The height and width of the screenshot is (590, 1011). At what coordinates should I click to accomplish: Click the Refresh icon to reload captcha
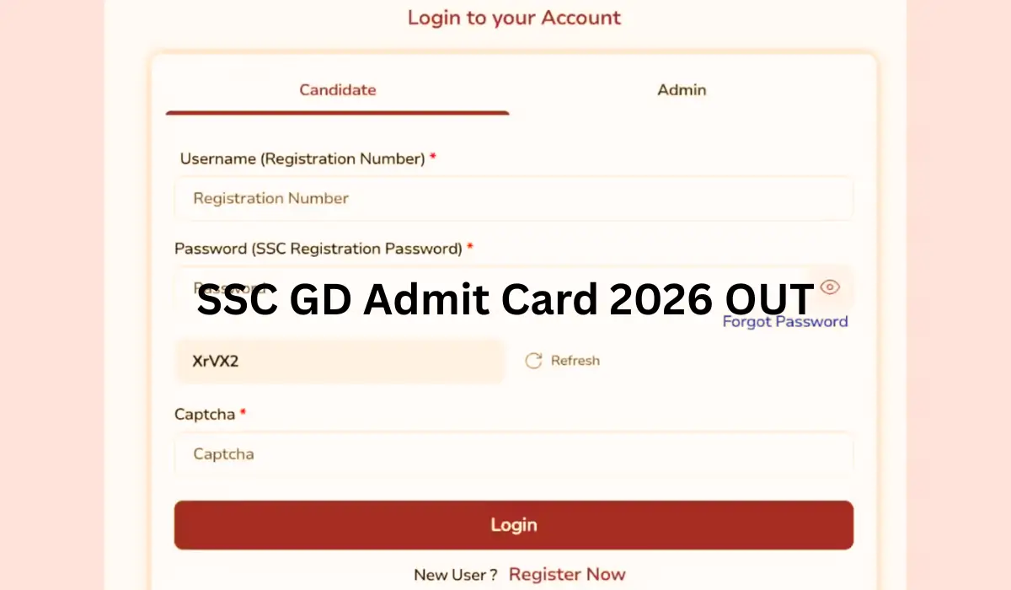[x=534, y=360]
